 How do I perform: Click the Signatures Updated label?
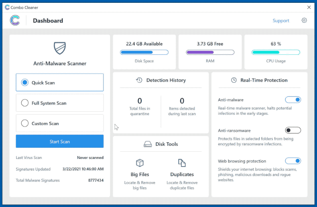click(x=33, y=169)
